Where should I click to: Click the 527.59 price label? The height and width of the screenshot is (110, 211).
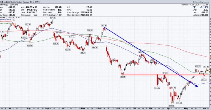[x=24, y=38]
